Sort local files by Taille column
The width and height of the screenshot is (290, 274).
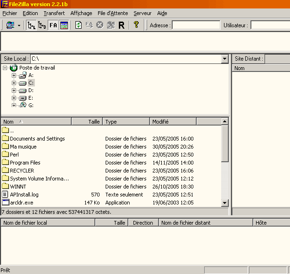click(x=87, y=122)
